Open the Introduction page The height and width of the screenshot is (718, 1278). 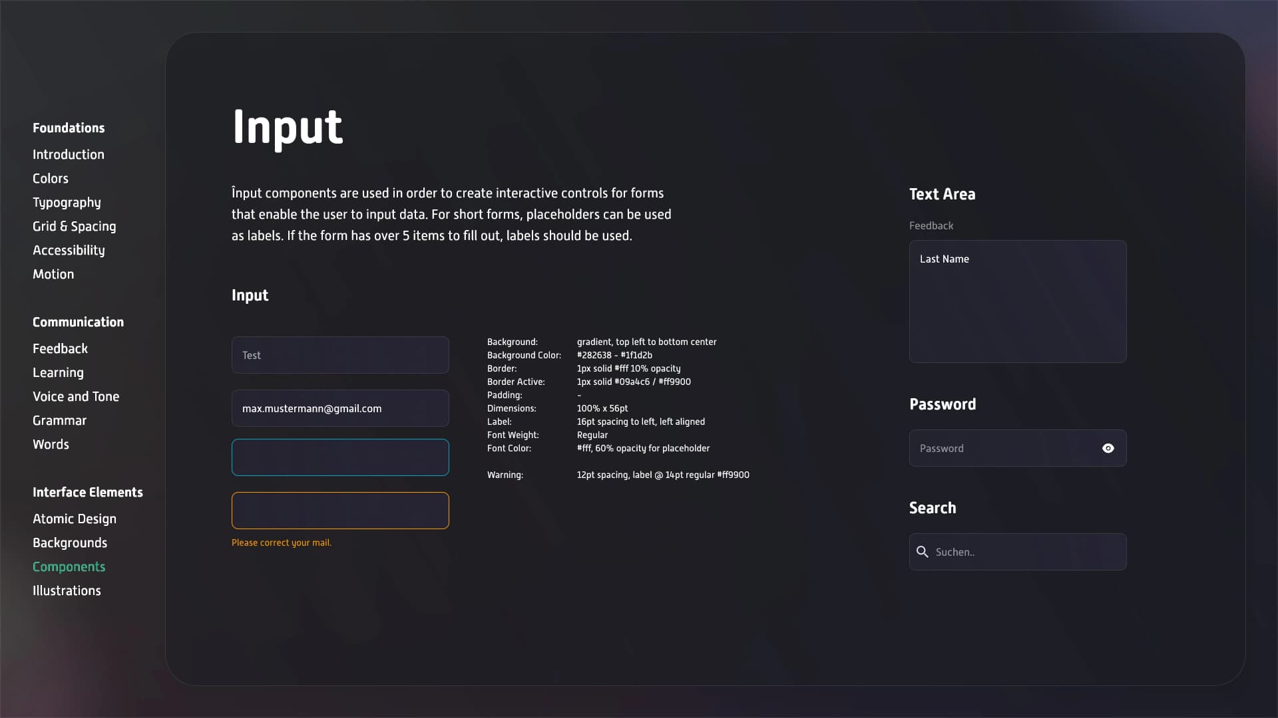[69, 154]
